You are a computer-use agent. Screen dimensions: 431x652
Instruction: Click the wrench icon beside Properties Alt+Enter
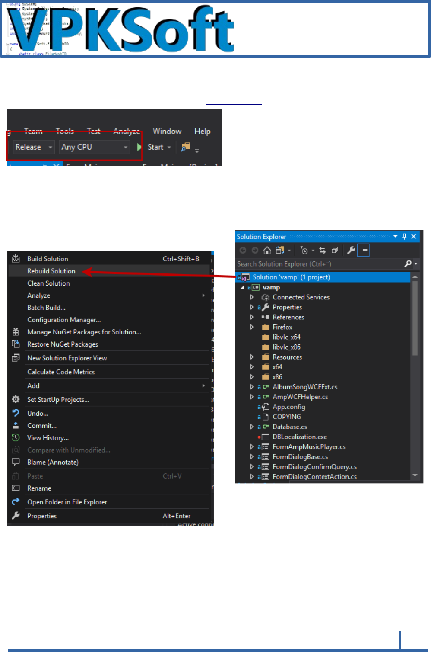(x=16, y=516)
